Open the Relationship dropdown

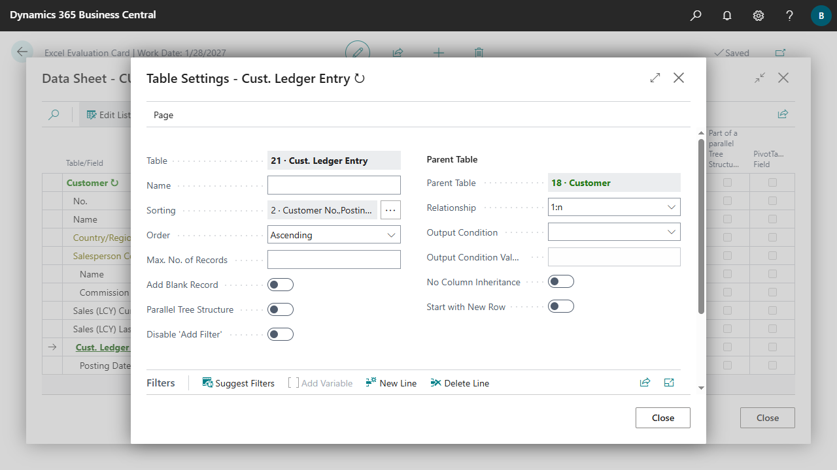tap(614, 208)
